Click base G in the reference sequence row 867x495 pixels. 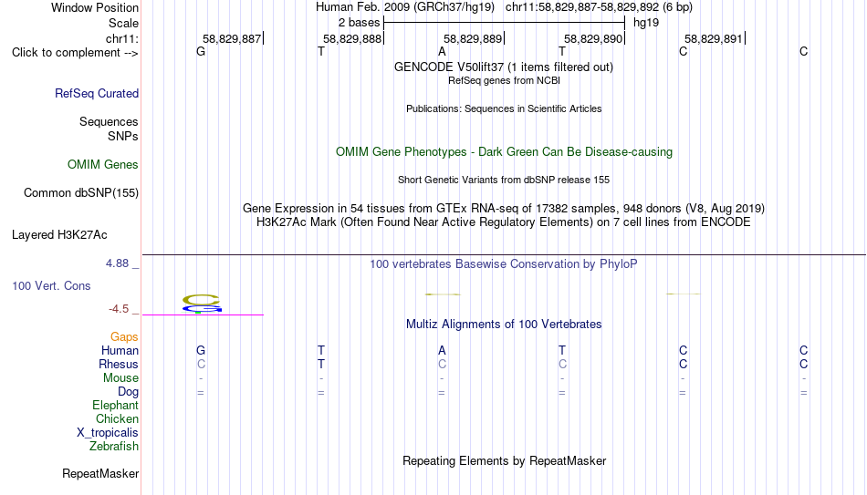201,52
